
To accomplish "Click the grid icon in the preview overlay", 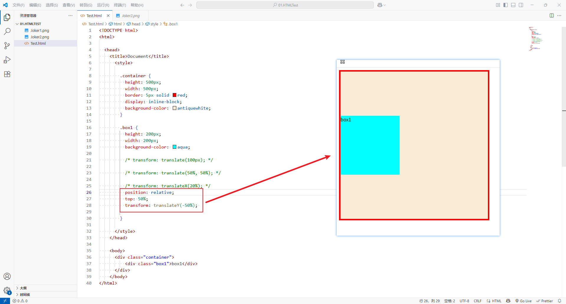I will (343, 62).
